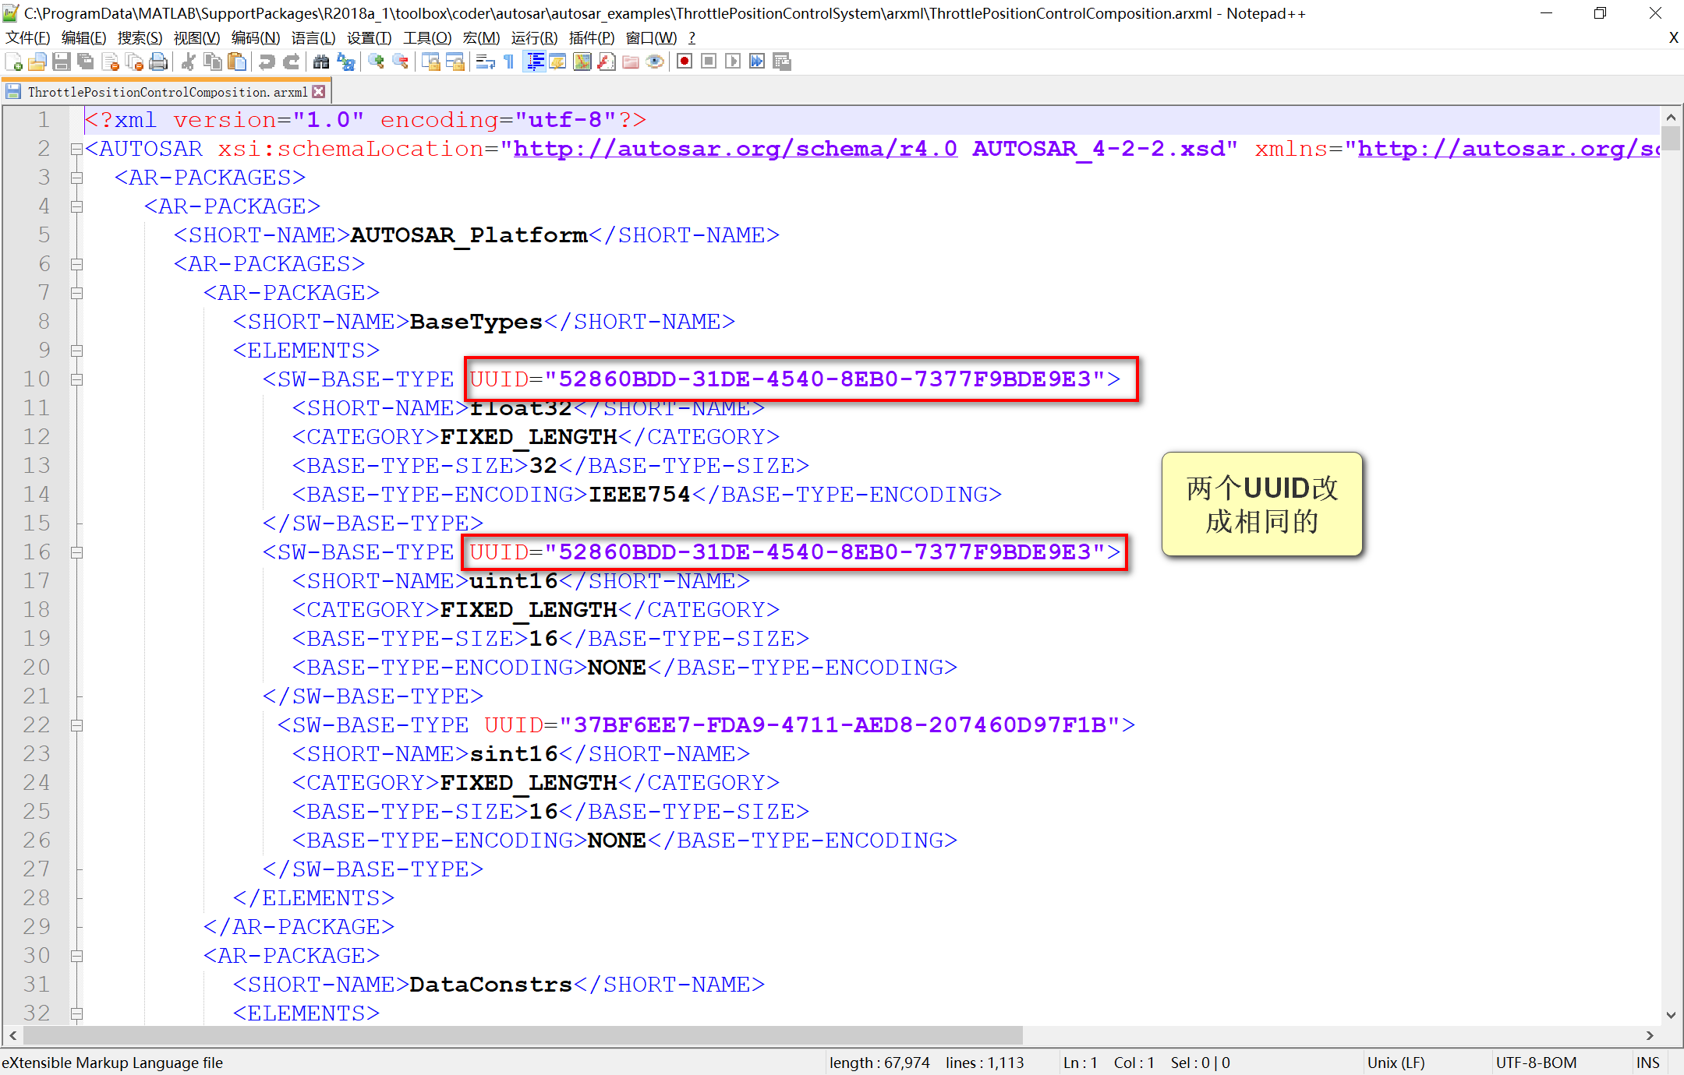Run the macro multiple times
Screen dimensions: 1684x1075
point(757,62)
